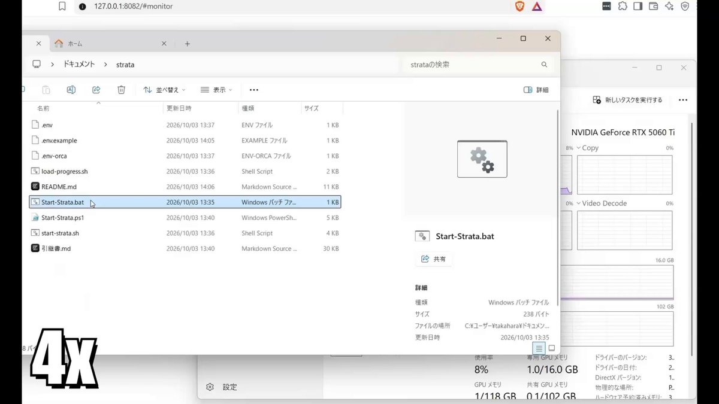
Task: Open the Leo AI sparkle icon
Action: (669, 6)
